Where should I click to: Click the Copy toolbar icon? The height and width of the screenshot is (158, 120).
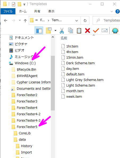[71, 31]
